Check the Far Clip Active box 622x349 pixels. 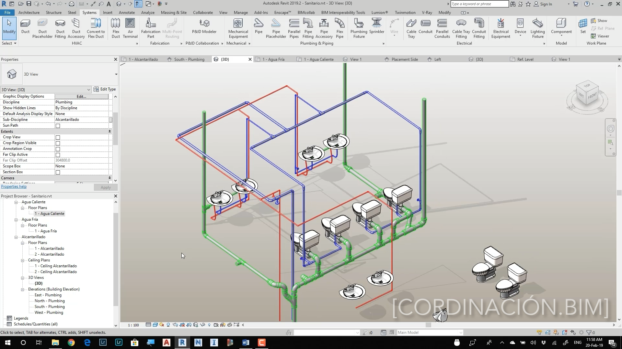(58, 155)
